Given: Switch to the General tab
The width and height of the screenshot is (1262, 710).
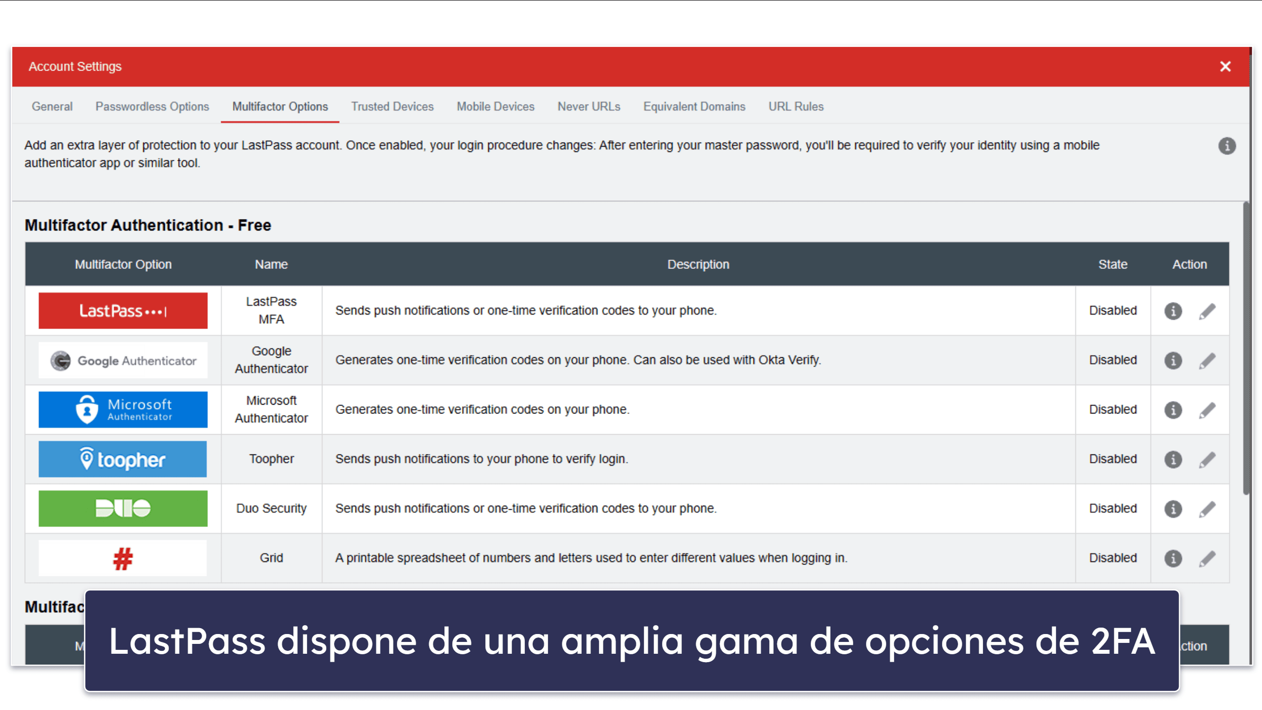Looking at the screenshot, I should 52,107.
